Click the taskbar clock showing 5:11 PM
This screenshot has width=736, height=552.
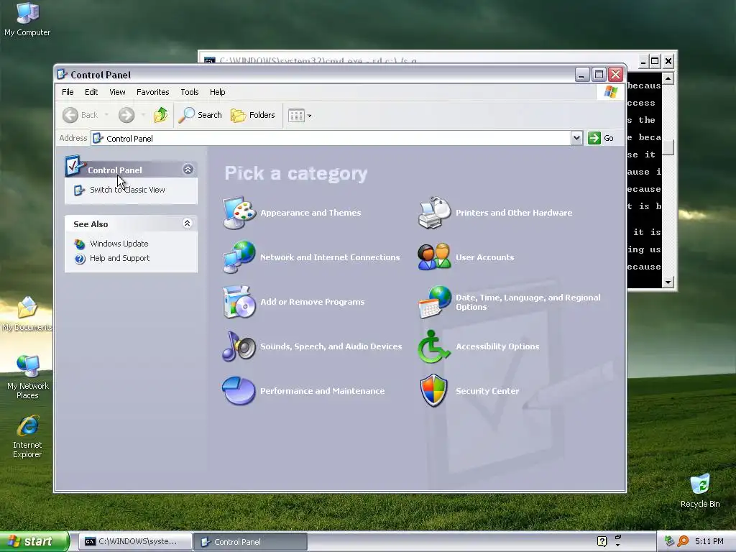click(x=709, y=542)
